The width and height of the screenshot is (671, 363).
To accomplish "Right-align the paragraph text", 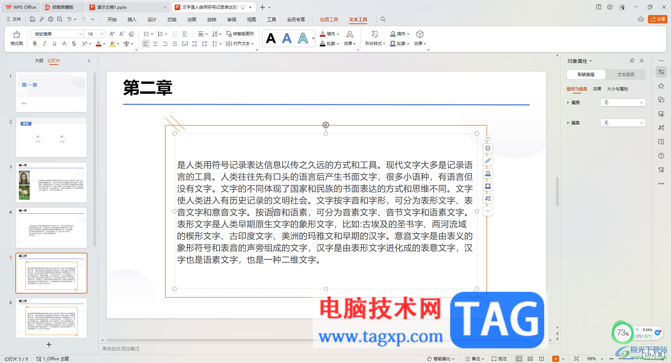I will 165,44.
